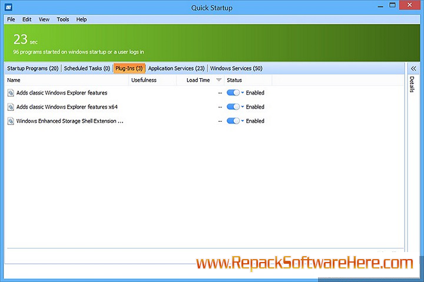Open the Tools menu
Viewport: 424px width, 282px height.
[x=63, y=19]
